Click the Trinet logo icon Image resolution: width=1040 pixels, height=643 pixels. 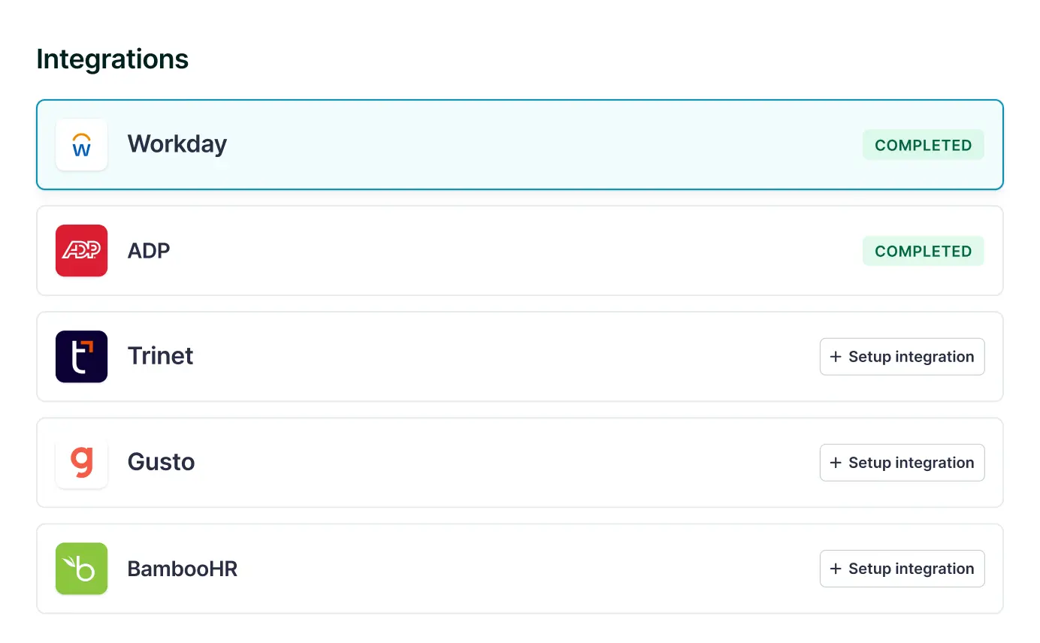[x=81, y=357]
